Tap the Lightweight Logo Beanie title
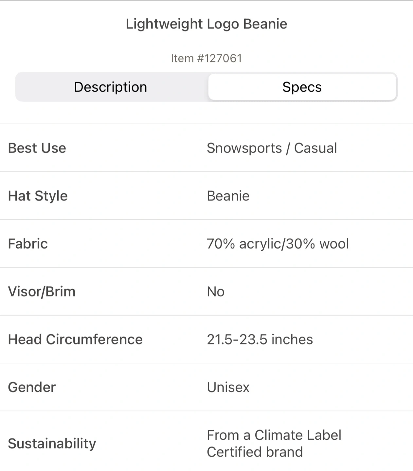The width and height of the screenshot is (413, 471). pyautogui.click(x=207, y=24)
